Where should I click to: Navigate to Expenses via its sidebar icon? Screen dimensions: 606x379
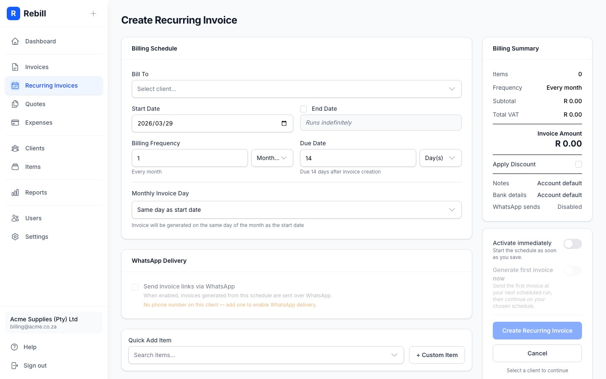click(15, 123)
